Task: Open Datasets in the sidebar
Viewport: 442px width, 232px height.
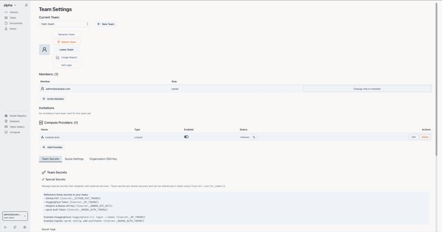Action: pyautogui.click(x=14, y=121)
